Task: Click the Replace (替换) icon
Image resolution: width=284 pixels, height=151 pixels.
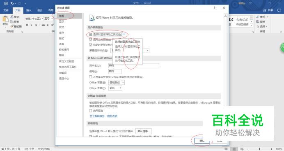Action: pos(258,21)
